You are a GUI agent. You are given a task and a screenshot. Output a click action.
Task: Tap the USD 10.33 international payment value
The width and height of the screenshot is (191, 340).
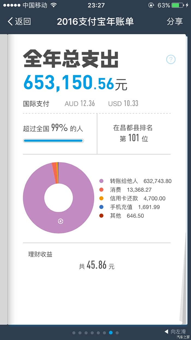(x=123, y=104)
